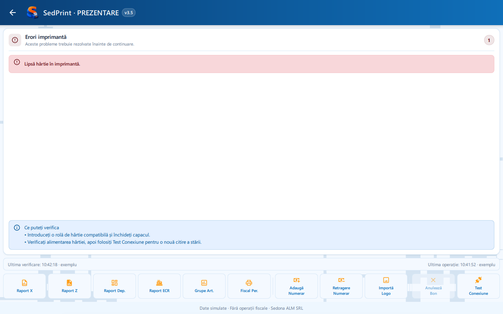The height and width of the screenshot is (314, 503).
Task: Click the subtitle 'Aceste probleme trebuie rezolvate'
Action: 80,44
